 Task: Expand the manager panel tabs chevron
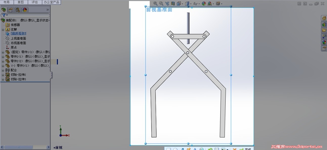48,10
